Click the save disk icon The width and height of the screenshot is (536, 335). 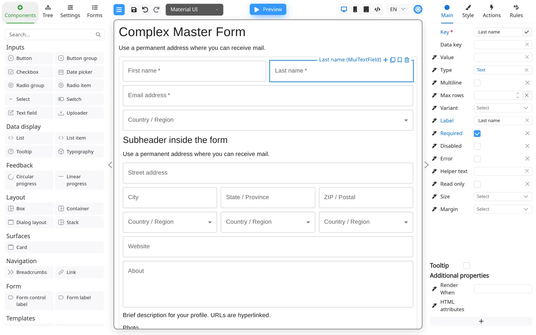pyautogui.click(x=134, y=10)
